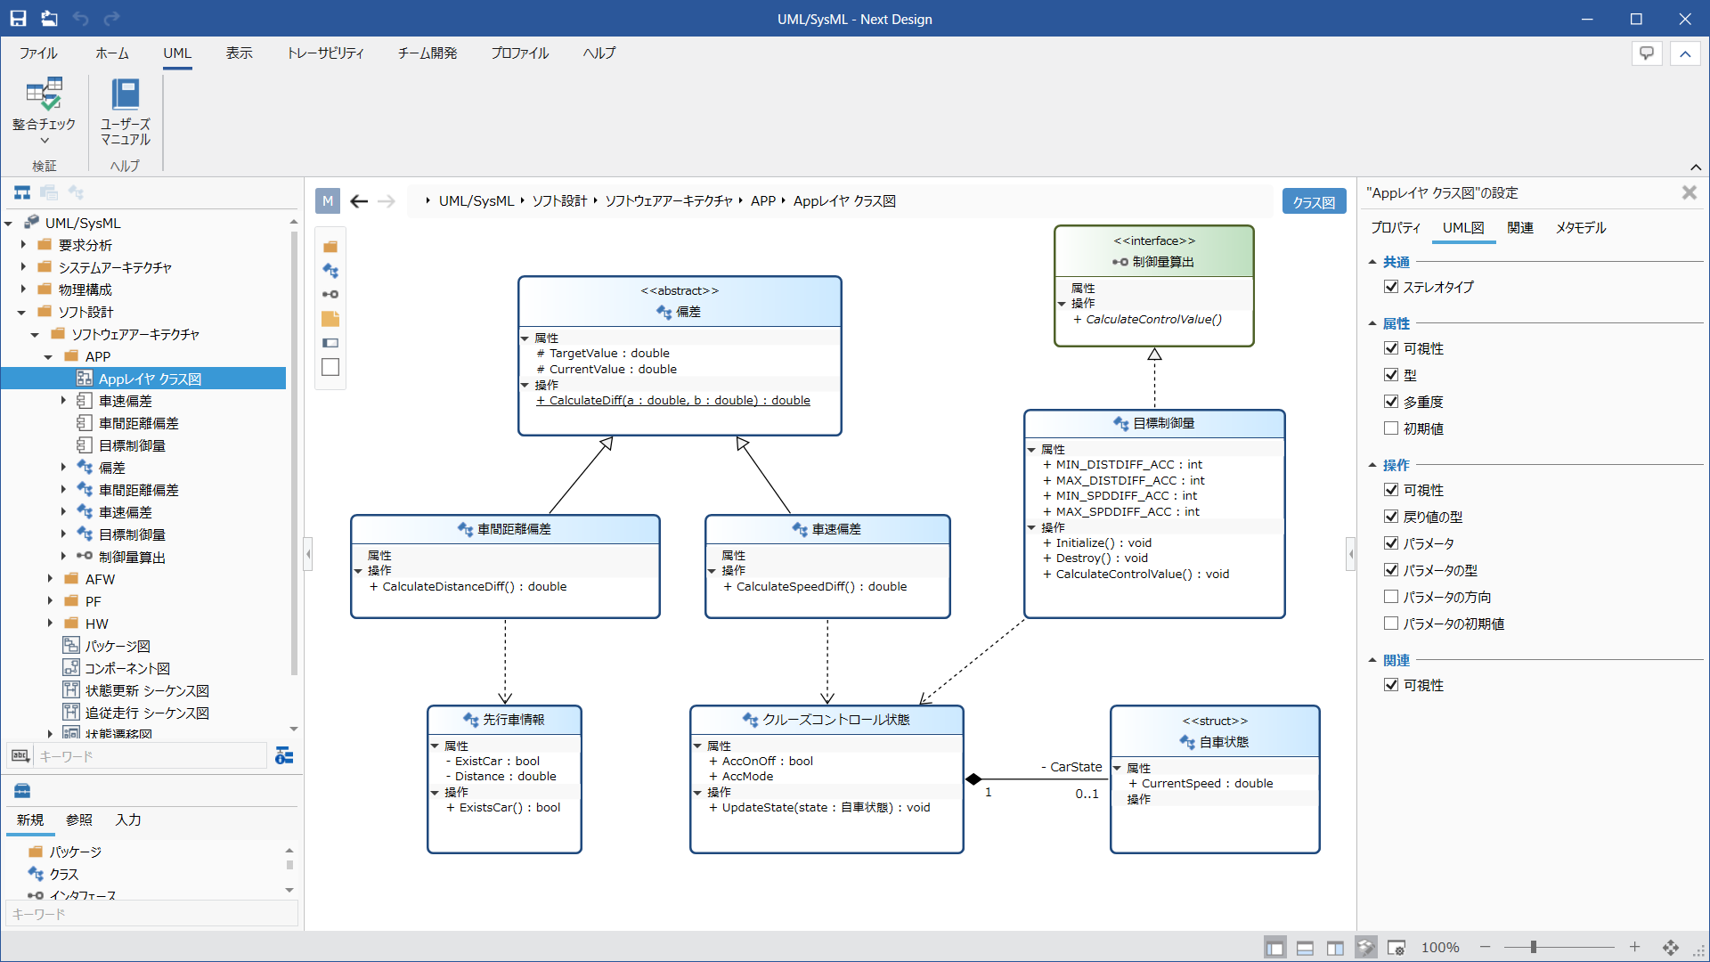
Task: Toggle the 型 checkbox
Action: [x=1391, y=375]
